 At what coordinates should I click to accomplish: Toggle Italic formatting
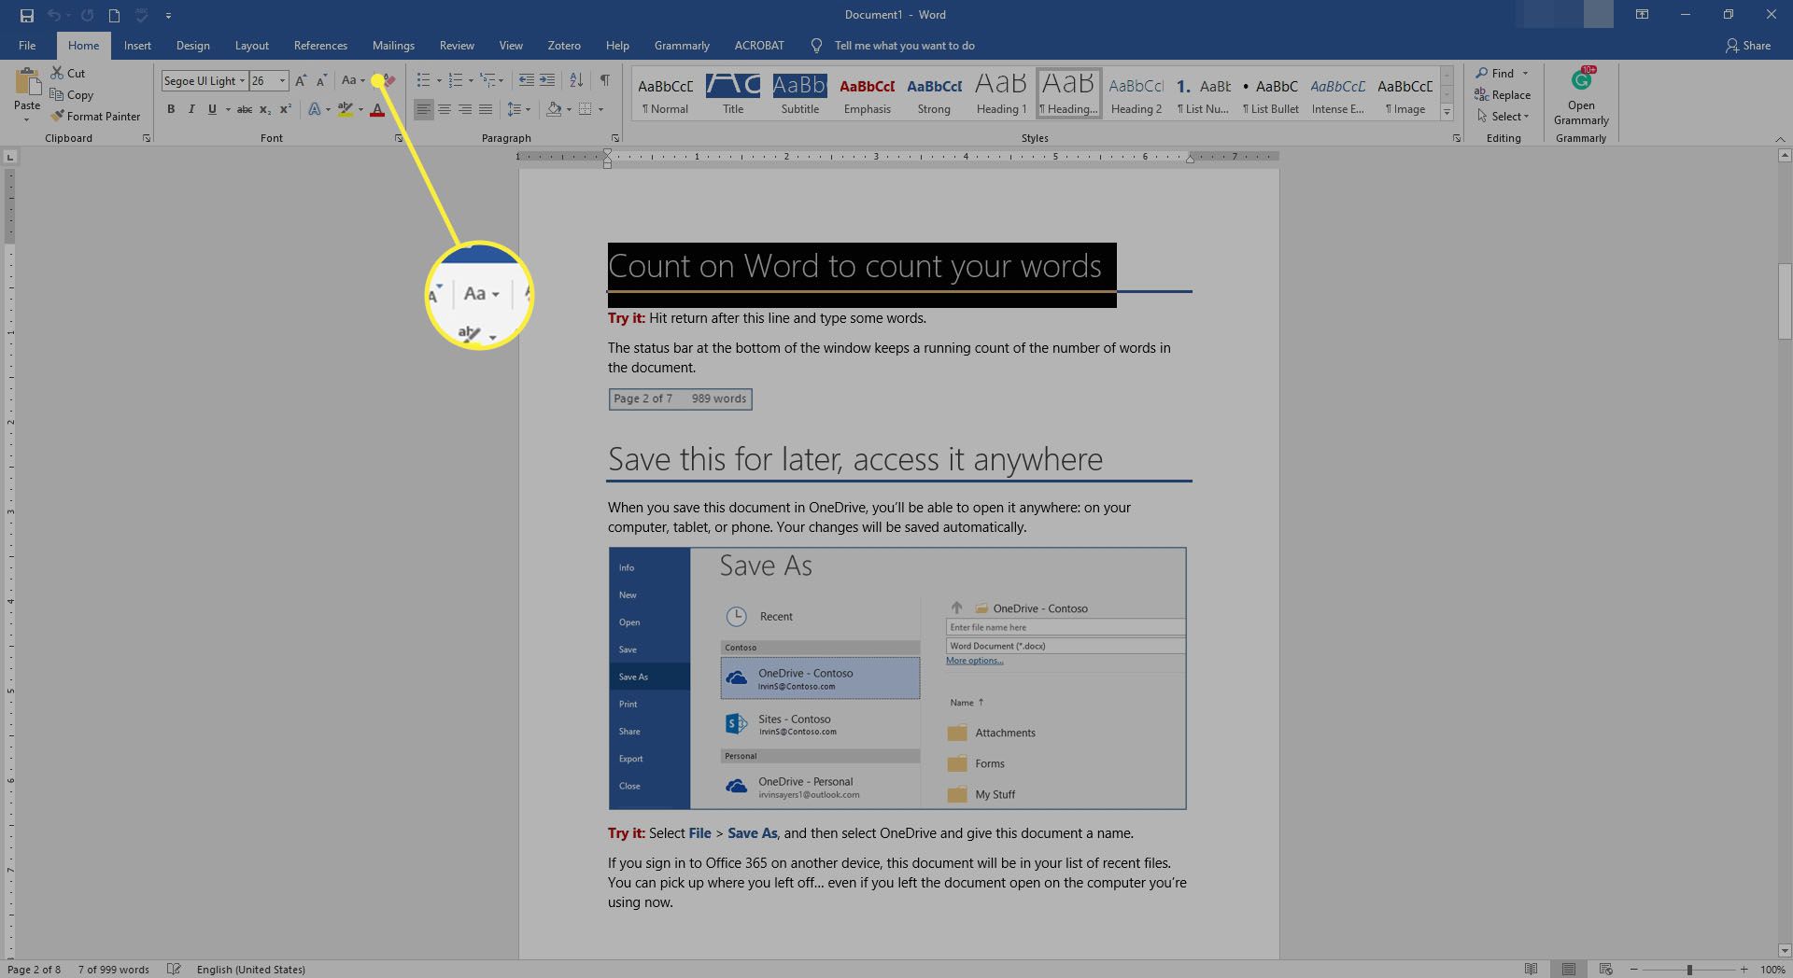click(191, 110)
